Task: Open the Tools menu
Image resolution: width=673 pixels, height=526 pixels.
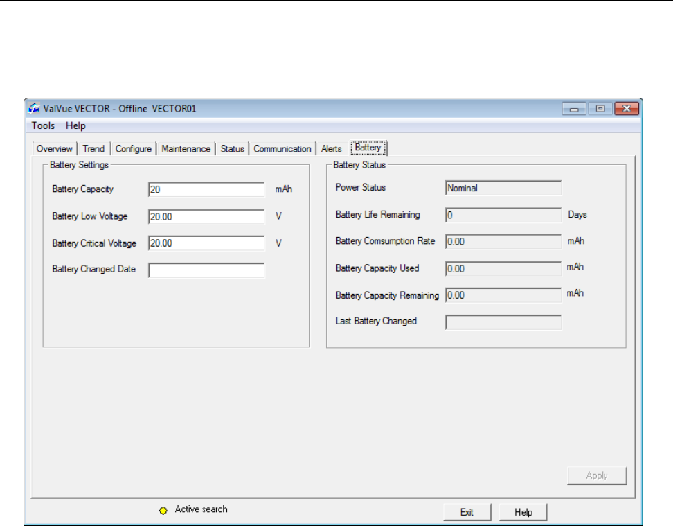Action: click(43, 125)
